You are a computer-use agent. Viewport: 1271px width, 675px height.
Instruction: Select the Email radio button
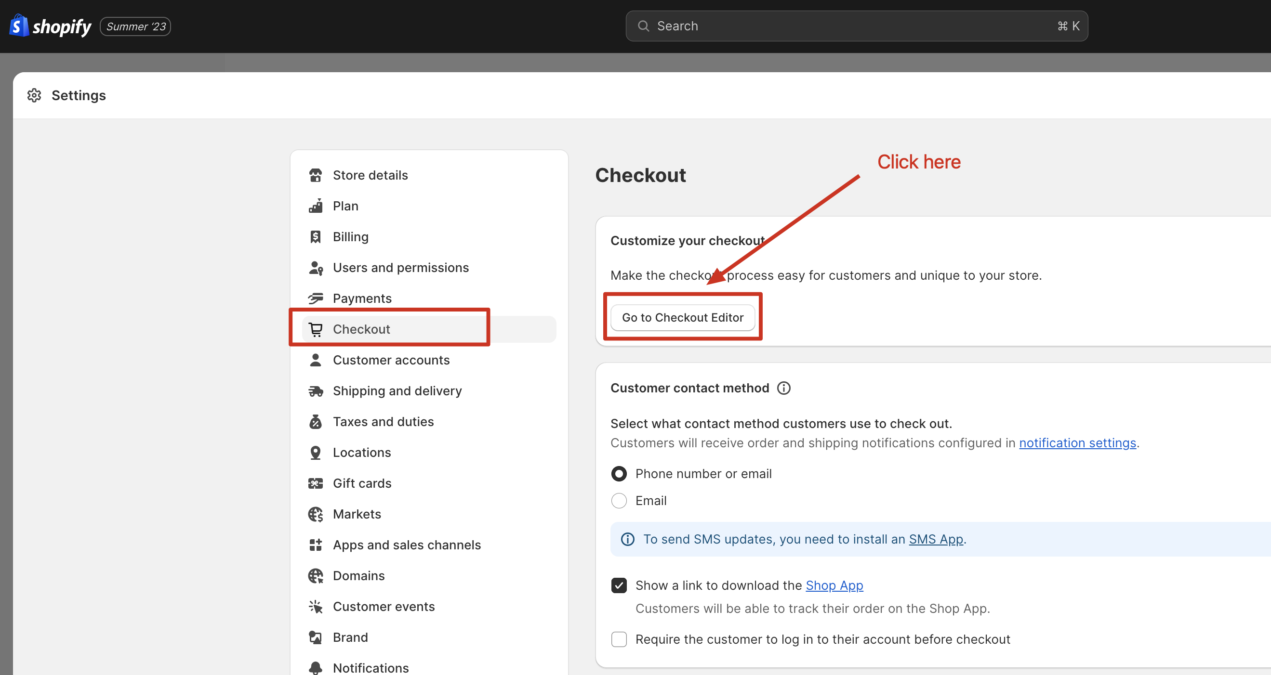[619, 501]
